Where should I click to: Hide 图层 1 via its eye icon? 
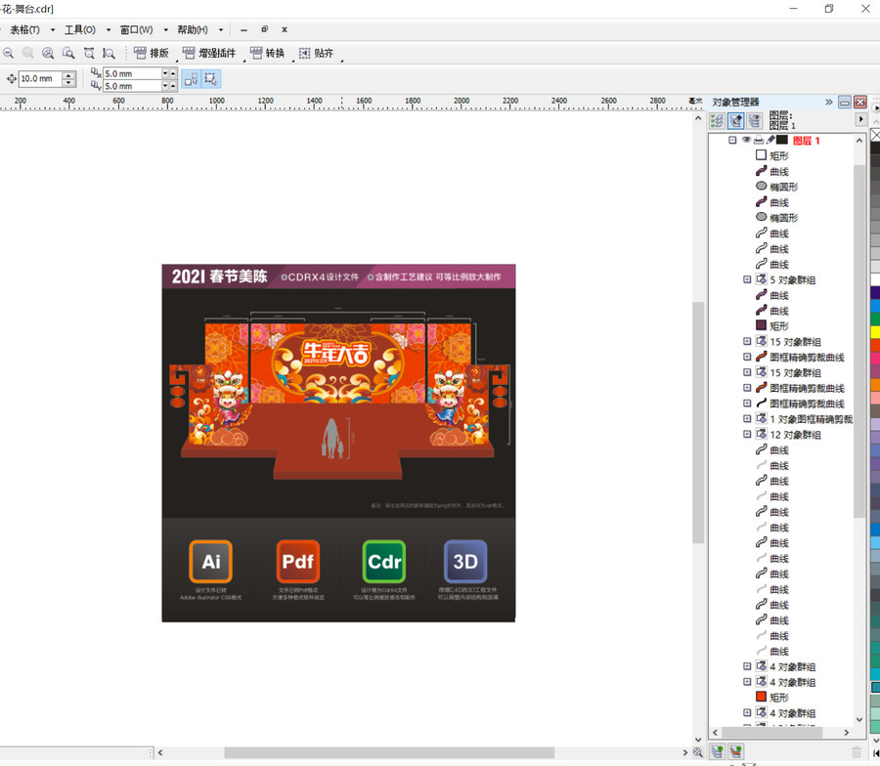tap(746, 140)
